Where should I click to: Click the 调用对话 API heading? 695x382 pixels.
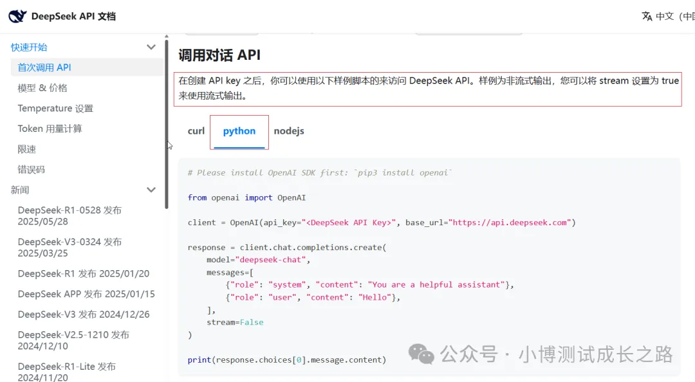219,55
